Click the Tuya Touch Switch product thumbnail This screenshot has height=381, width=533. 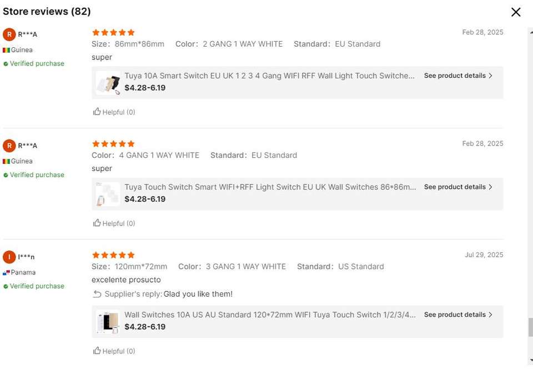(108, 194)
